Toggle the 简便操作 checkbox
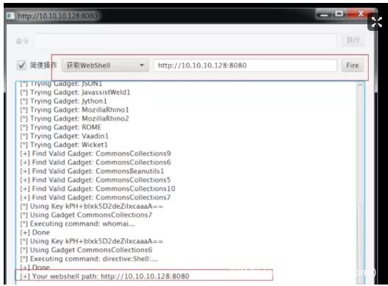This screenshot has height=286, width=388. pyautogui.click(x=21, y=65)
